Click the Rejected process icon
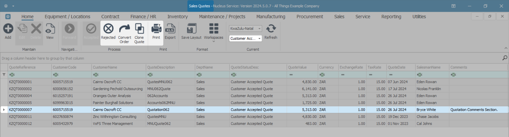Screen dimensions: 509x137 pyautogui.click(x=108, y=29)
